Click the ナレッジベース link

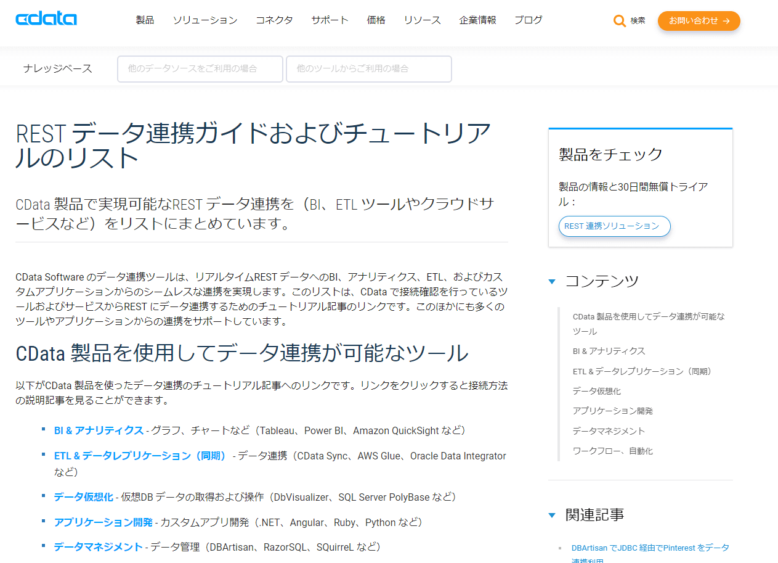(58, 69)
